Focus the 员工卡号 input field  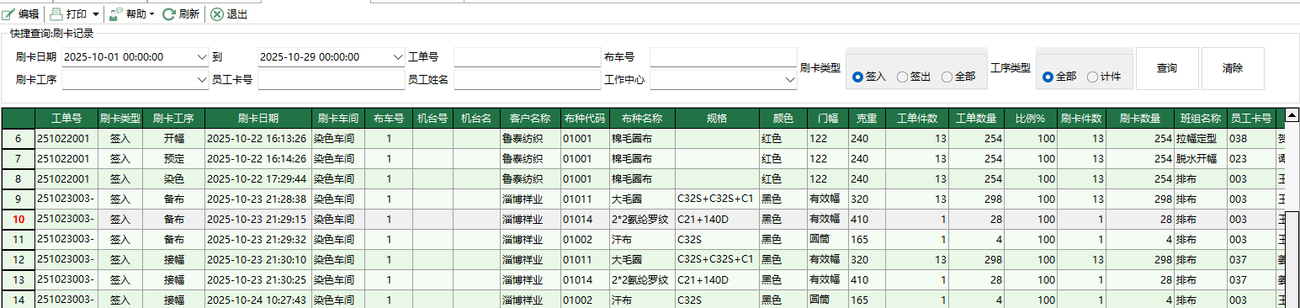[x=331, y=80]
